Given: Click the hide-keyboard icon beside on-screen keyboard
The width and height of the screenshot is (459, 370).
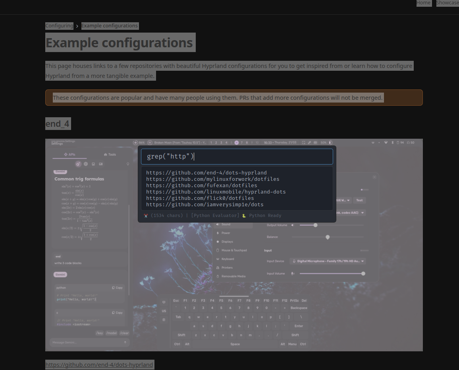Looking at the screenshot, I should point(164,302).
